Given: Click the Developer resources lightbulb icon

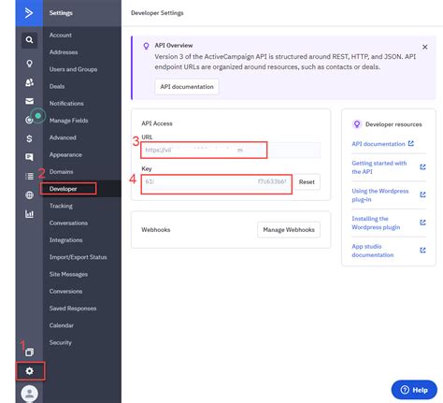Looking at the screenshot, I should tap(357, 124).
